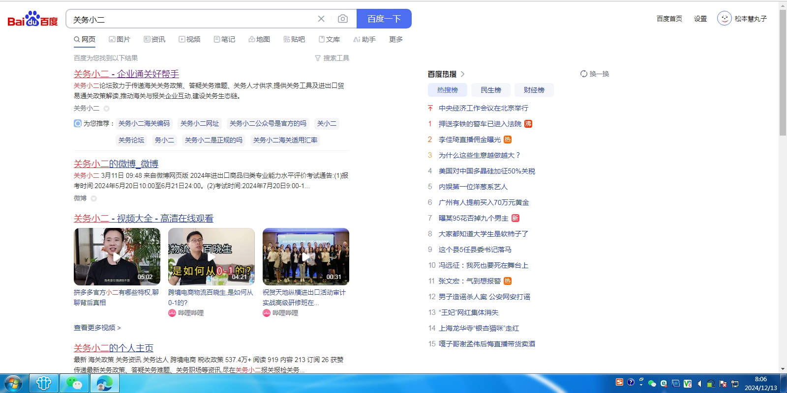Play the 04:21 video thumbnail

pos(212,256)
